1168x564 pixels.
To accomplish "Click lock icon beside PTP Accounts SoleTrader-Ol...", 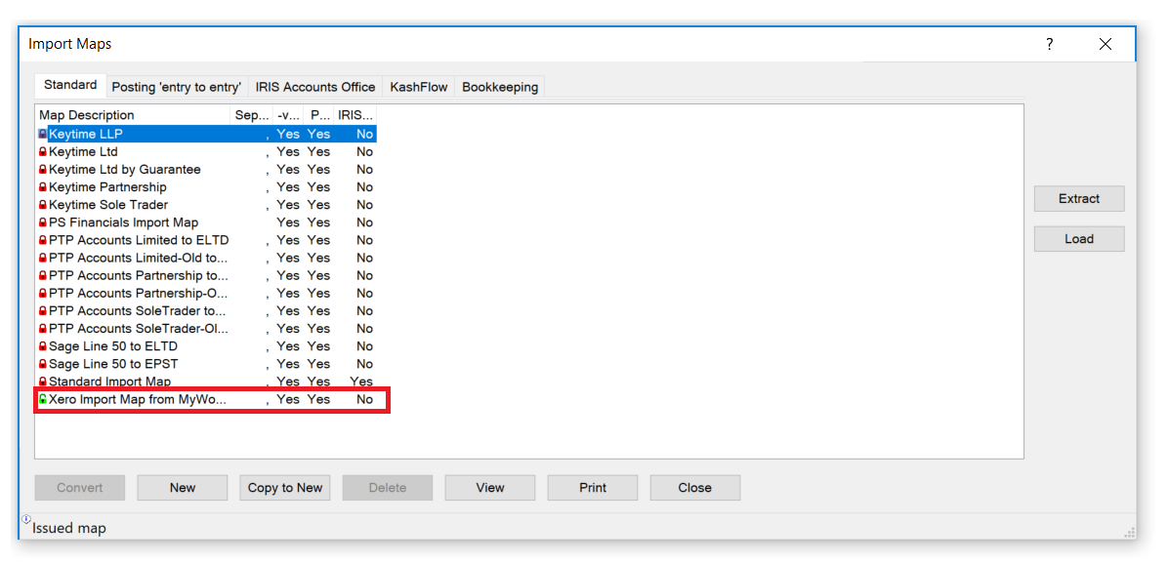I will [42, 329].
